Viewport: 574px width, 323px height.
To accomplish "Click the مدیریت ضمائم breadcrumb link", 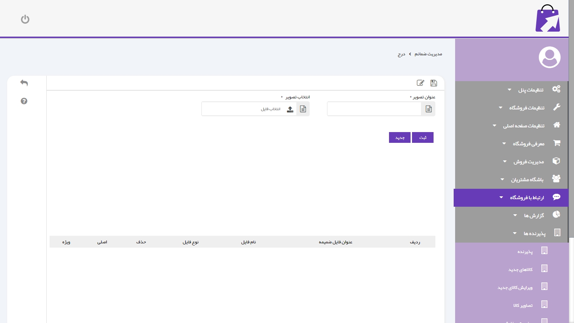I will (x=428, y=54).
